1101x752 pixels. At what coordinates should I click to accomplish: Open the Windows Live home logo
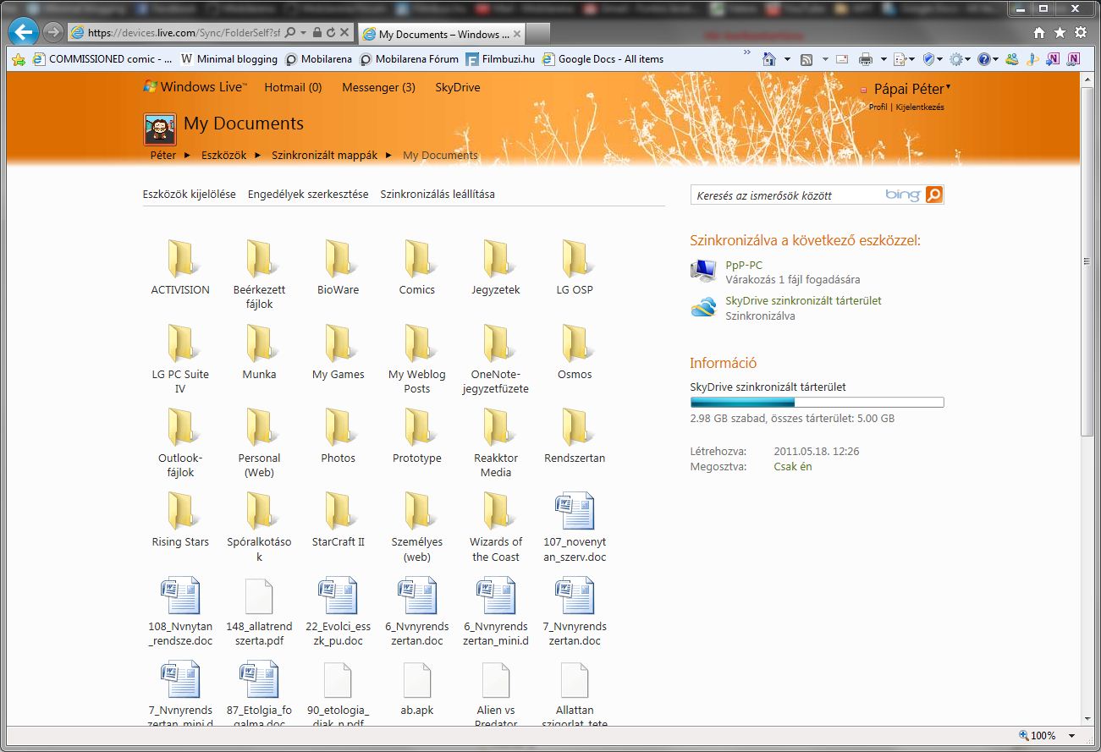coord(195,86)
